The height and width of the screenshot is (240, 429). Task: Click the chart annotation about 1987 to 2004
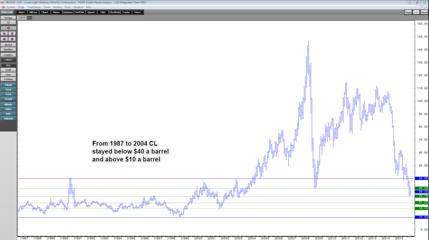coord(130,151)
